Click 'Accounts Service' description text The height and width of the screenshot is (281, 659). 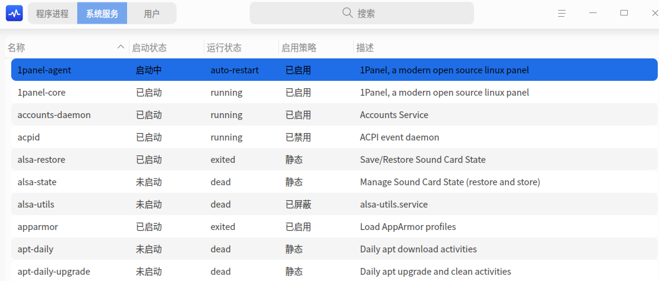click(394, 114)
